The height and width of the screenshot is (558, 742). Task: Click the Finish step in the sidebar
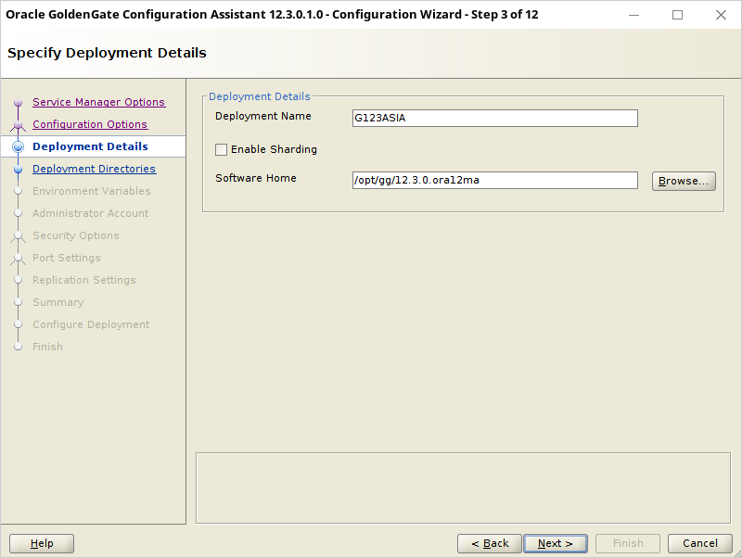pyautogui.click(x=47, y=347)
